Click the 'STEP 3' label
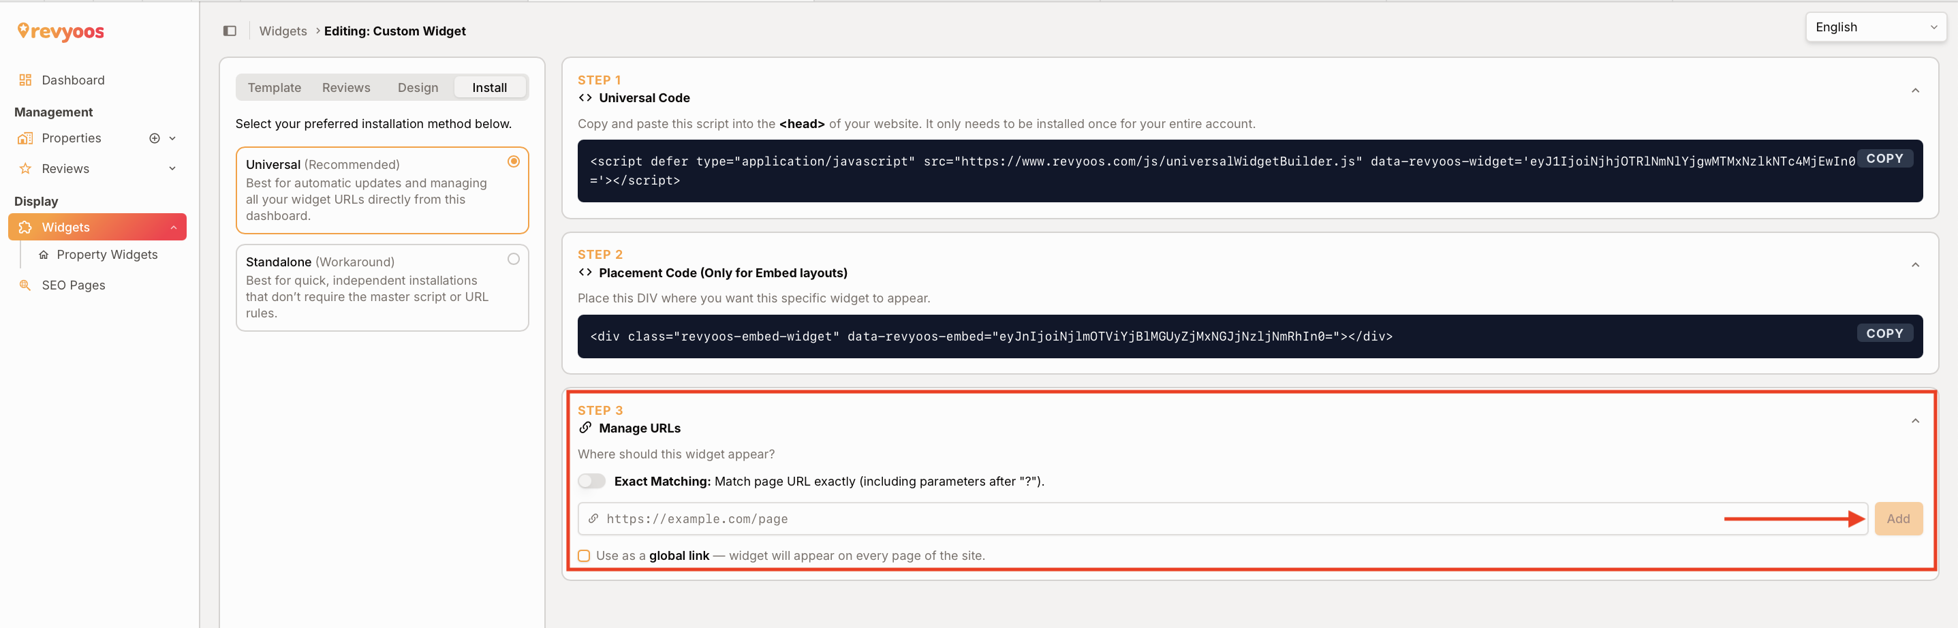Image resolution: width=1958 pixels, height=628 pixels. point(600,411)
